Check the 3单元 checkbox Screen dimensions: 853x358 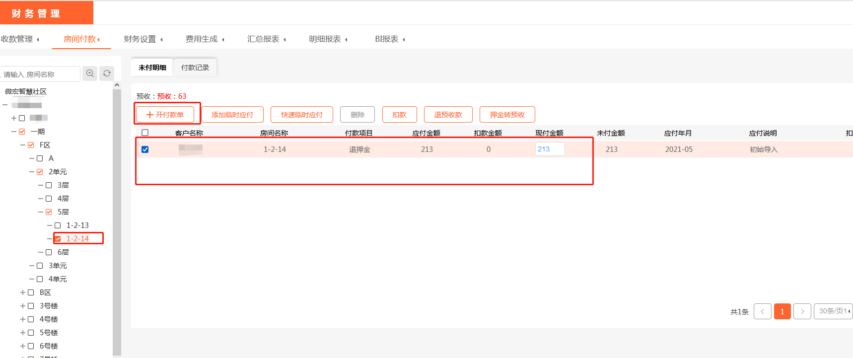click(x=40, y=266)
